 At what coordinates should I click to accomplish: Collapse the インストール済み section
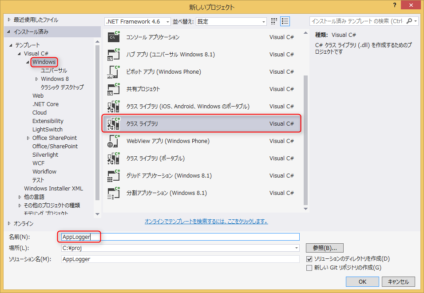(9, 32)
